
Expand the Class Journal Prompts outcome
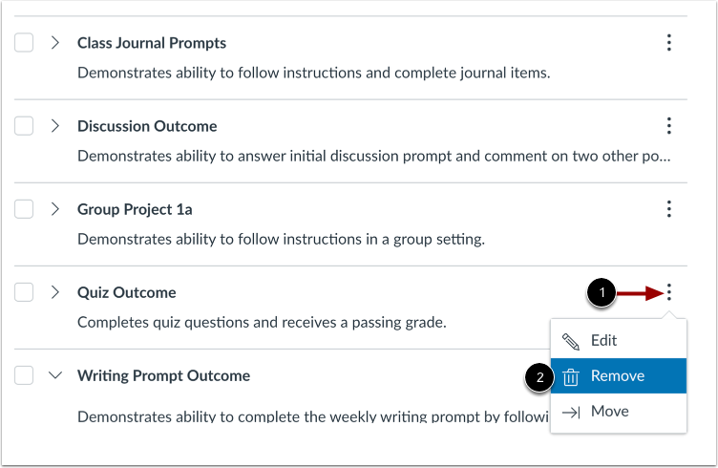tap(54, 43)
